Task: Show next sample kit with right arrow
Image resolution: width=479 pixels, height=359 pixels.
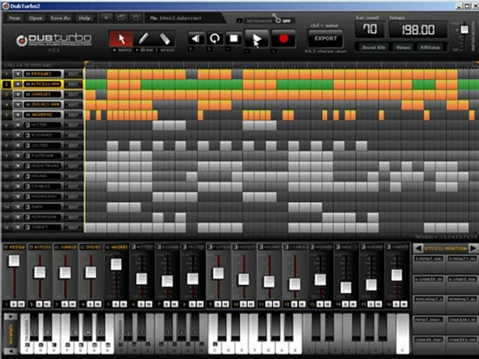Action: (473, 248)
